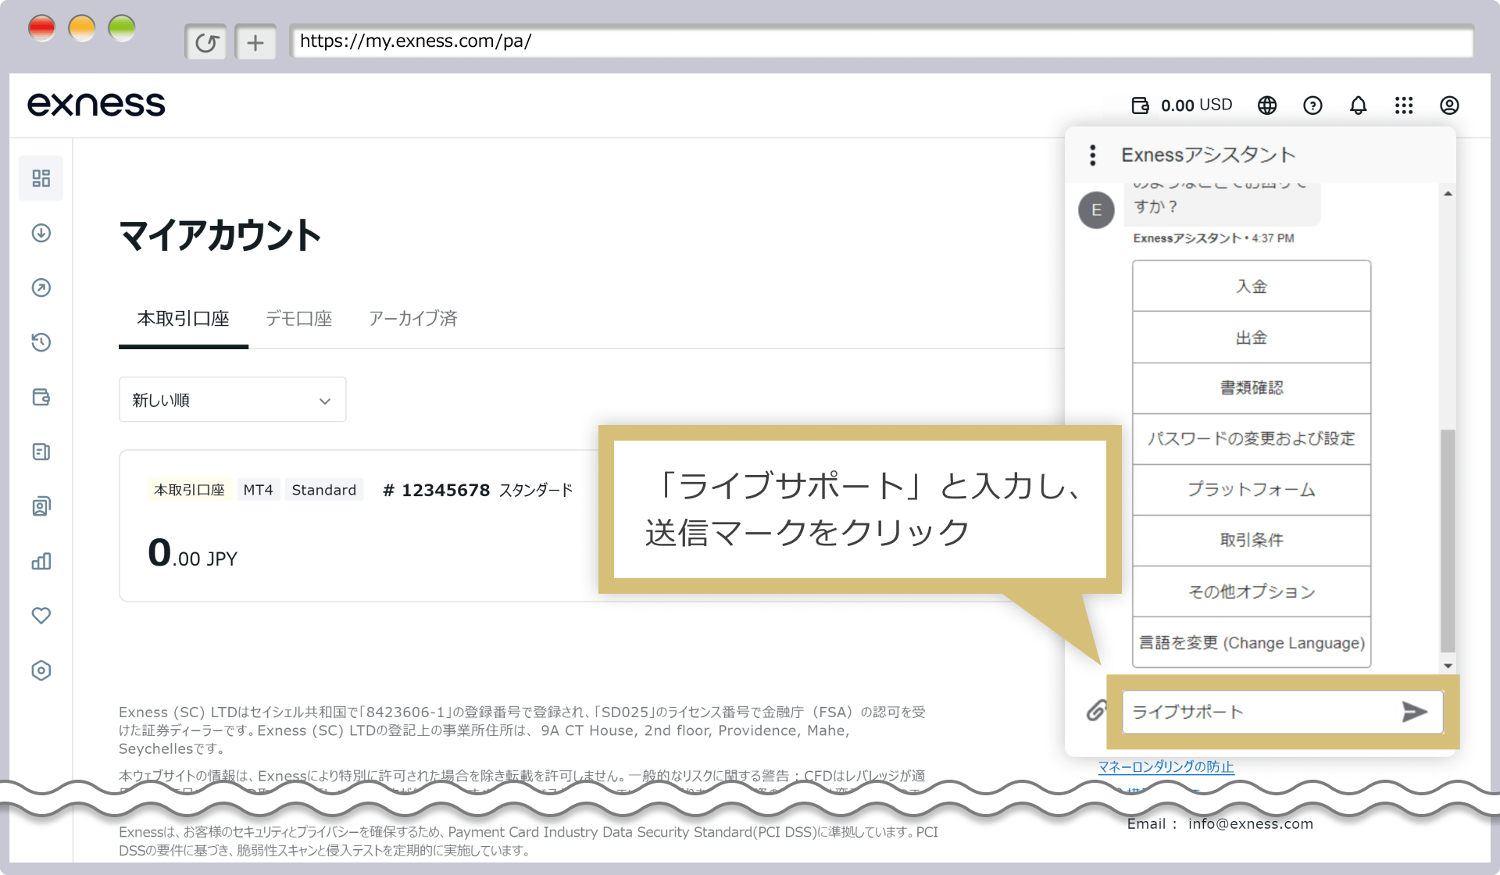Click the Exnessアシスタント chat title
This screenshot has width=1500, height=875.
(x=1209, y=155)
